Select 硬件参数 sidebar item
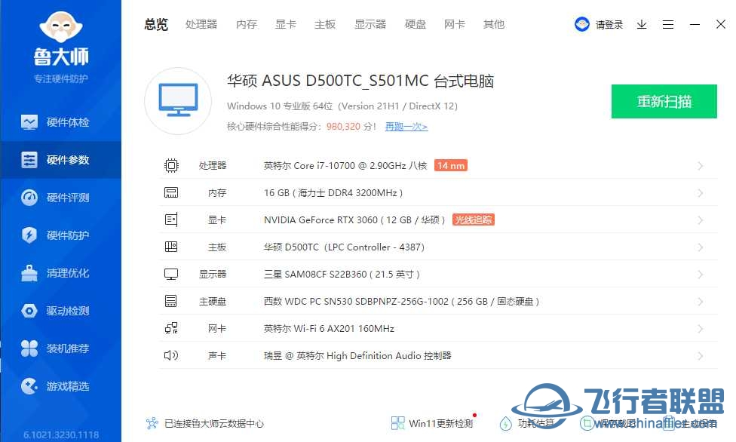Viewport: 736px width, 442px height. (60, 160)
